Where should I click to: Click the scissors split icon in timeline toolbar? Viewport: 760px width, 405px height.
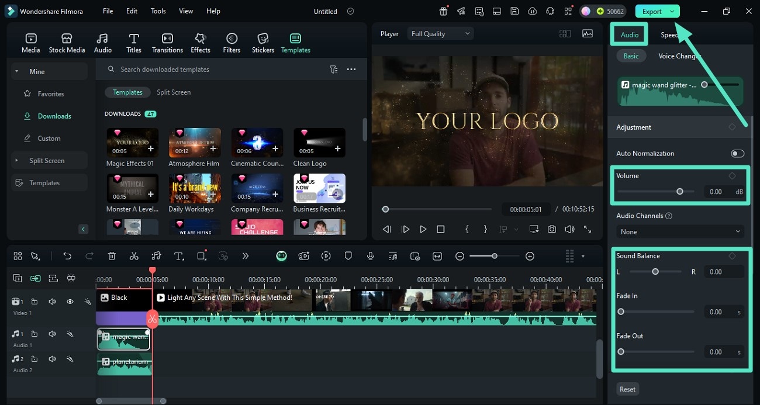point(134,256)
